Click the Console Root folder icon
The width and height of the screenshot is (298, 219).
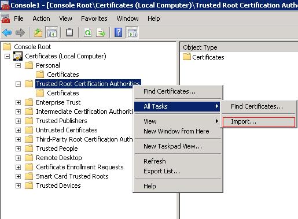point(7,47)
